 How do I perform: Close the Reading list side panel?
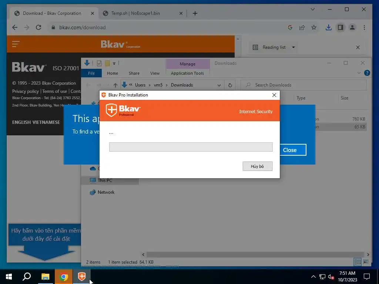pyautogui.click(x=358, y=47)
